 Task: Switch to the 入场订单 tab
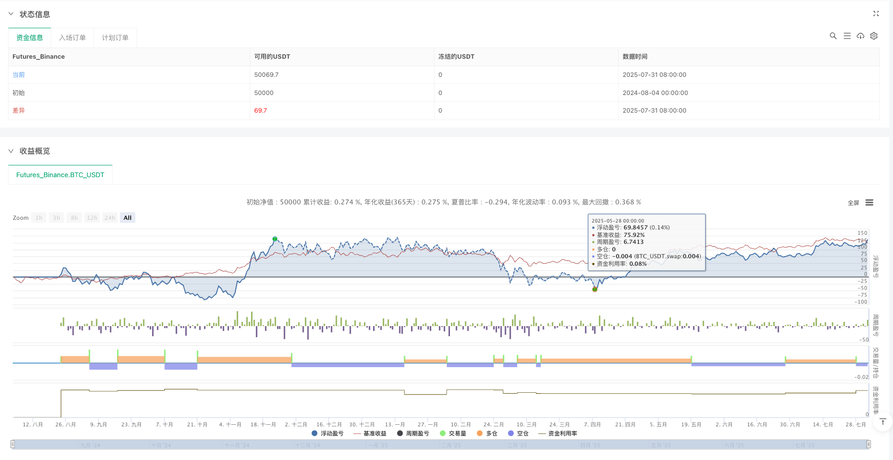coord(72,37)
